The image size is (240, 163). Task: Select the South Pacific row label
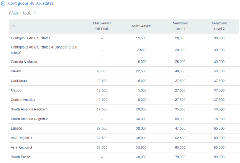point(21,157)
